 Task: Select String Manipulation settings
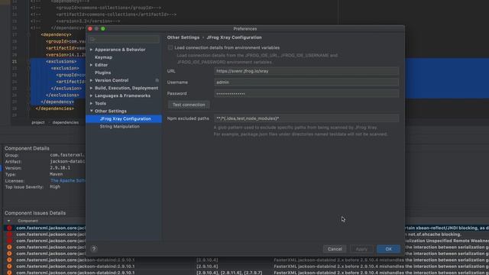pos(120,127)
